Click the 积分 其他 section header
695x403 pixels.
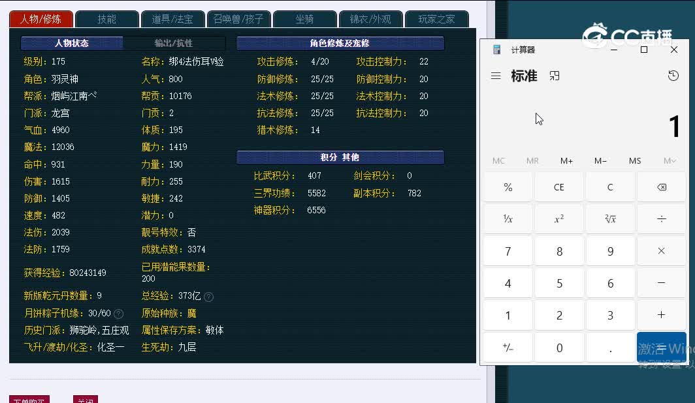click(340, 157)
